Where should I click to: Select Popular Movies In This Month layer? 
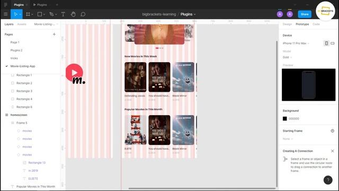(x=35, y=186)
